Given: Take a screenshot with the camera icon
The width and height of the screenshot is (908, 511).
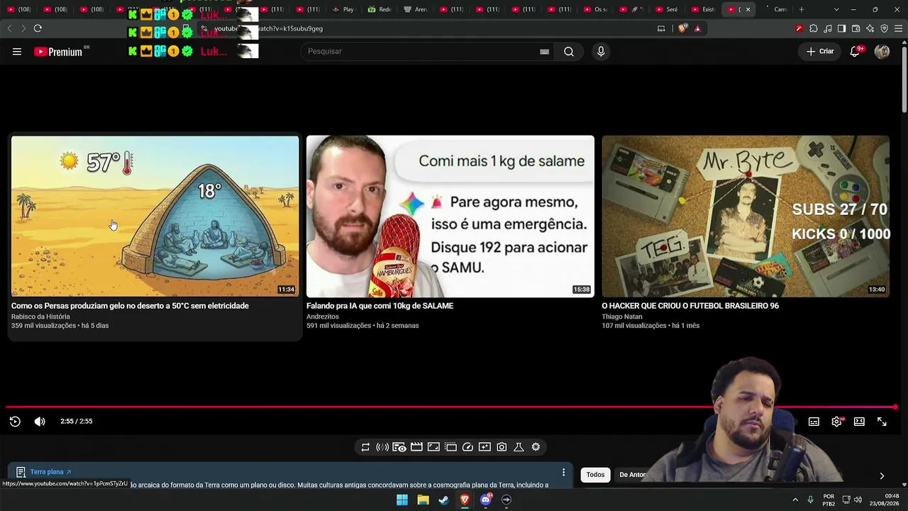Looking at the screenshot, I should tap(502, 447).
